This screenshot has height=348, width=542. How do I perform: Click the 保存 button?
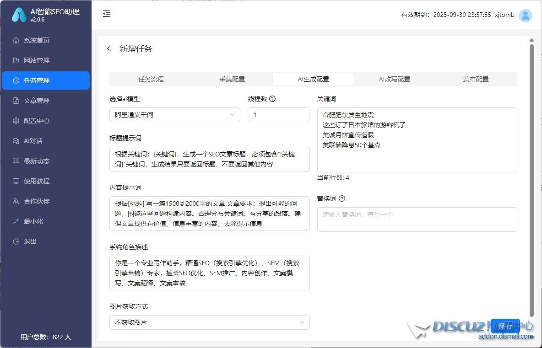505,326
